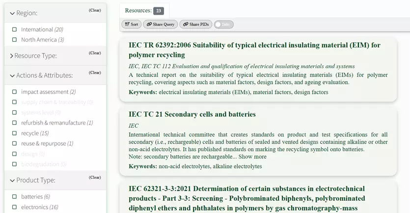Viewport: 410px width, 213px height.
Task: Click the link icon in Share PIDs
Action: coord(186,25)
